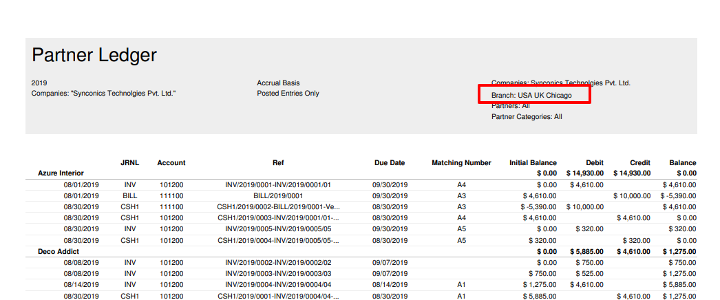
Task: Select the Initial Balance column header
Action: point(533,163)
